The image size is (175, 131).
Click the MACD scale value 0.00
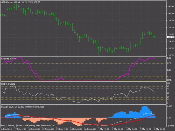169,118
